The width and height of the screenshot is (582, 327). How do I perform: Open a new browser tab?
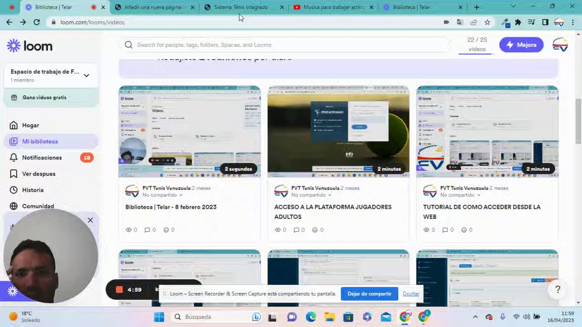[477, 7]
